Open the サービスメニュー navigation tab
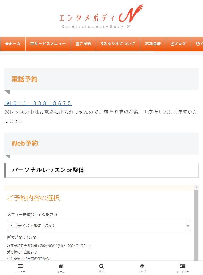 pos(48,44)
